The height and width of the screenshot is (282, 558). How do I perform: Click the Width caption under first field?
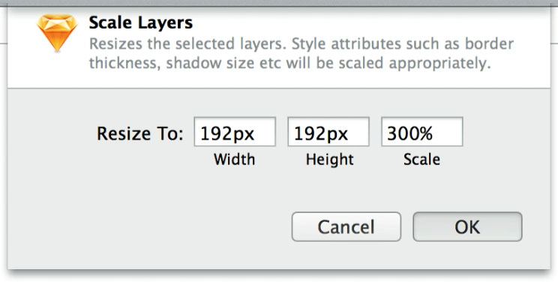[x=235, y=159]
